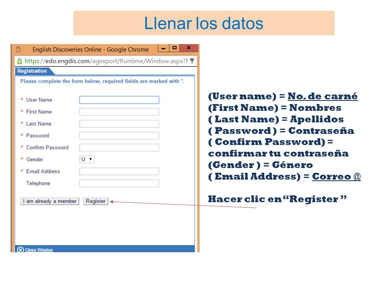Image resolution: width=381 pixels, height=286 pixels.
Task: Focus the Telephone input field
Action: coord(119,184)
